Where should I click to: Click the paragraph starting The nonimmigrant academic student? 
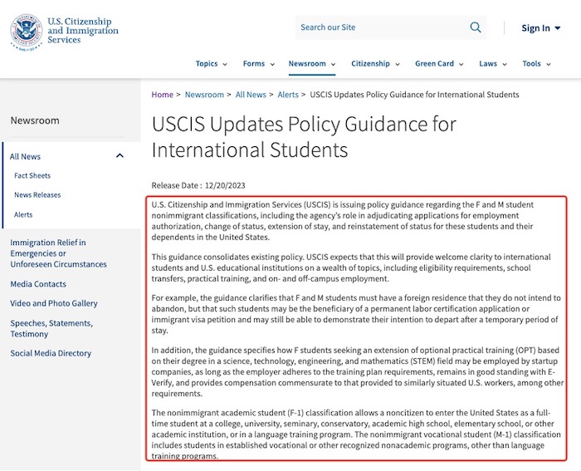click(x=356, y=434)
